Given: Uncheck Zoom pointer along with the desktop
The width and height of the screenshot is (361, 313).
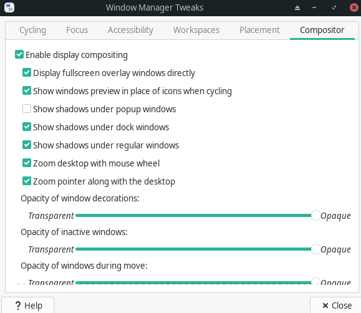Looking at the screenshot, I should click(27, 181).
